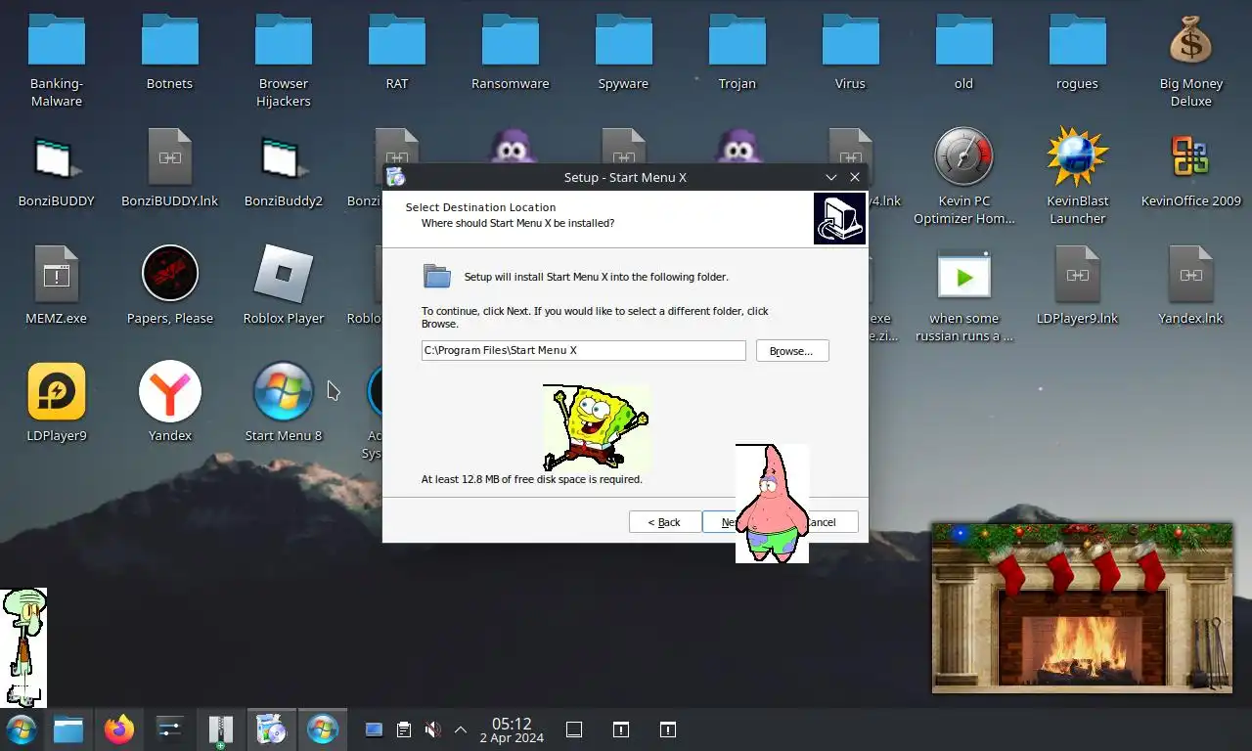The height and width of the screenshot is (751, 1252).
Task: Open the Spyware folder
Action: 624,52
